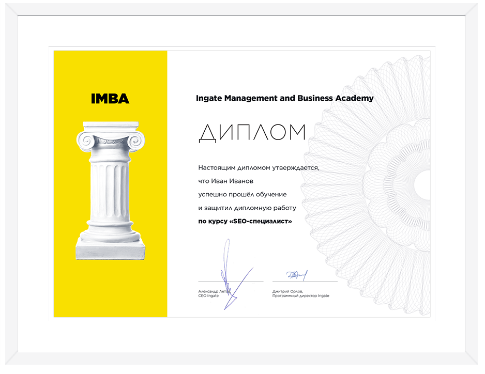The image size is (485, 374).
Task: Click the recipient line "что Иван Иванов"
Action: (226, 181)
